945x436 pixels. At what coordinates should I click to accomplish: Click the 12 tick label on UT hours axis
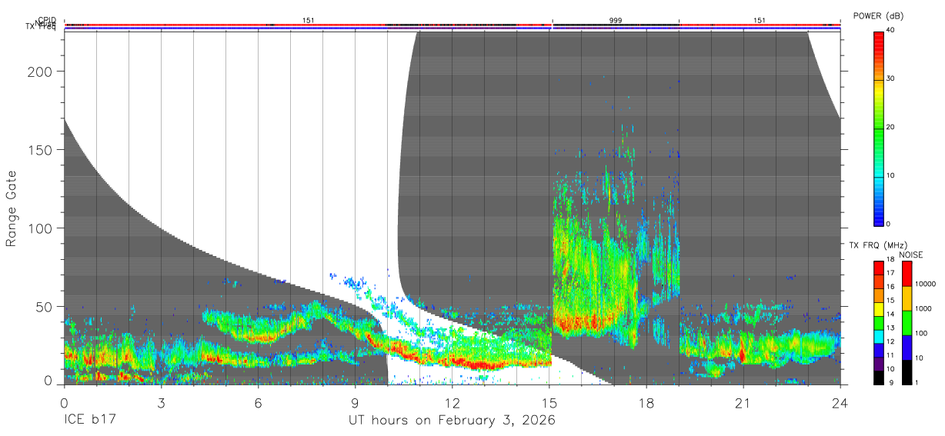pyautogui.click(x=452, y=403)
